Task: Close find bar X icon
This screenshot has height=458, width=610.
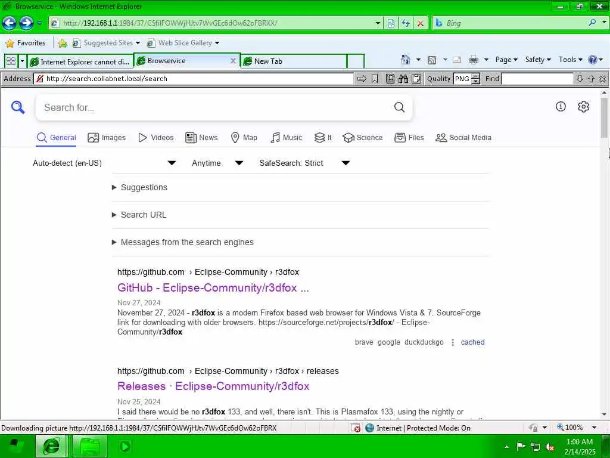Action: pos(602,79)
